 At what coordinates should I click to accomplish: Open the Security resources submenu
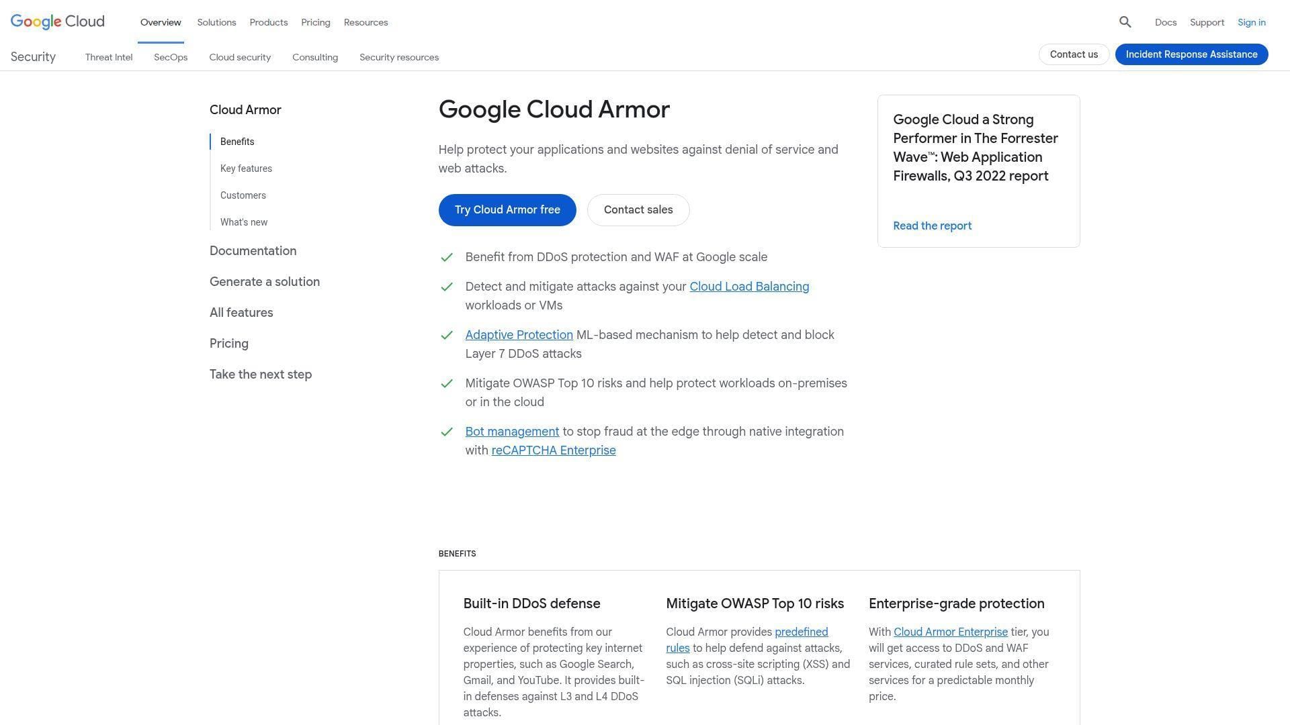[x=399, y=57]
